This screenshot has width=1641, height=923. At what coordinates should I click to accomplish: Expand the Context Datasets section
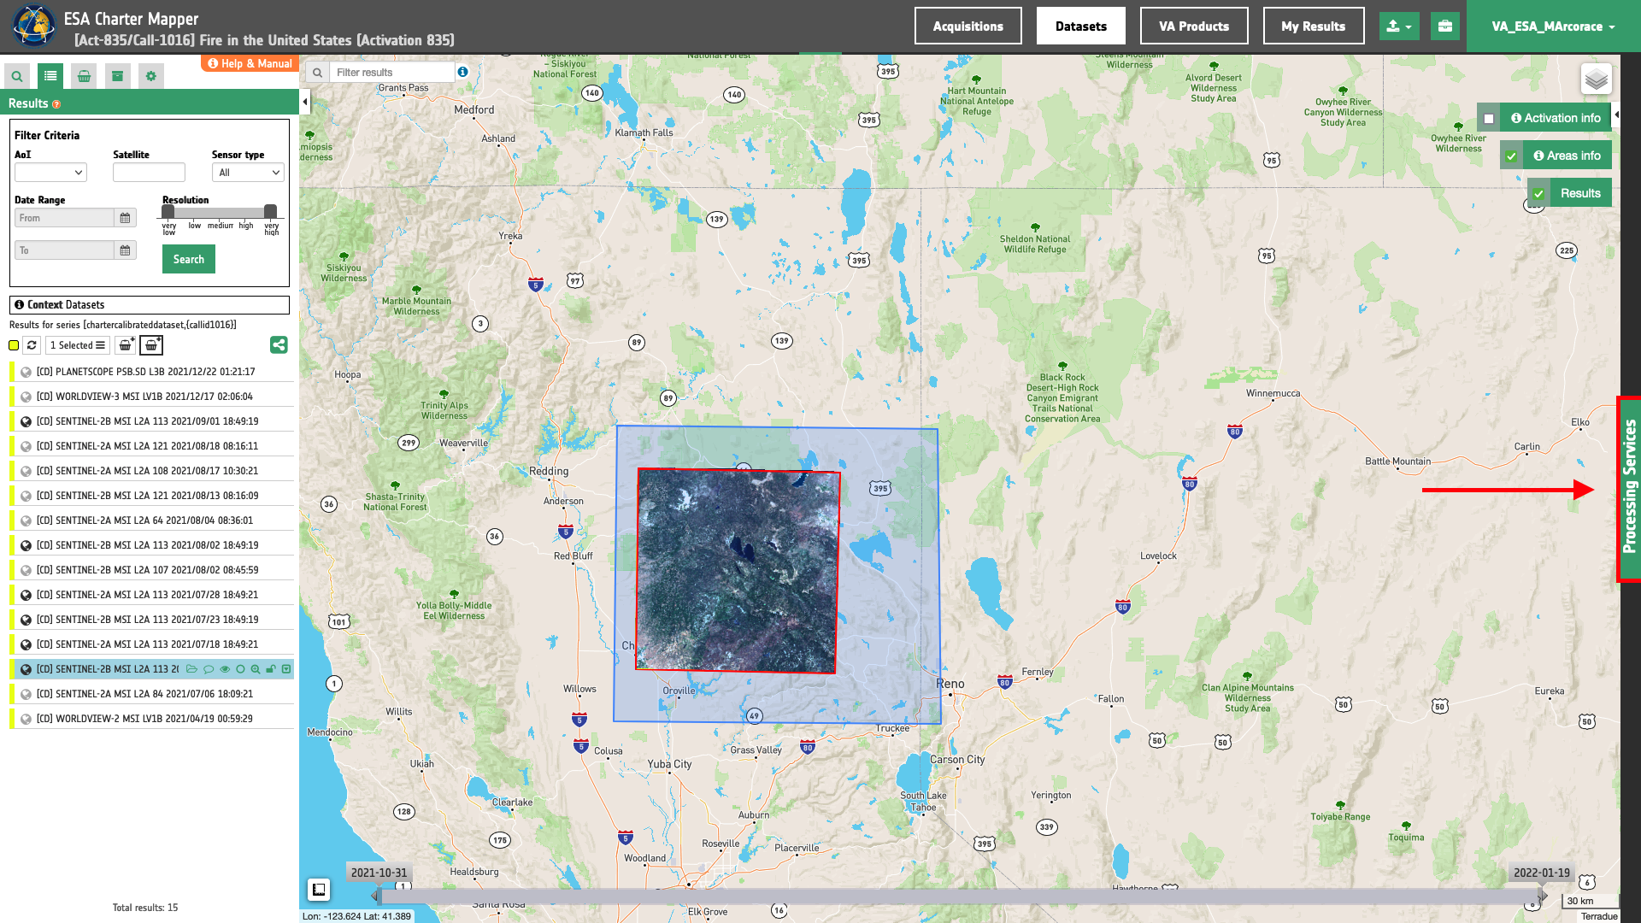150,305
